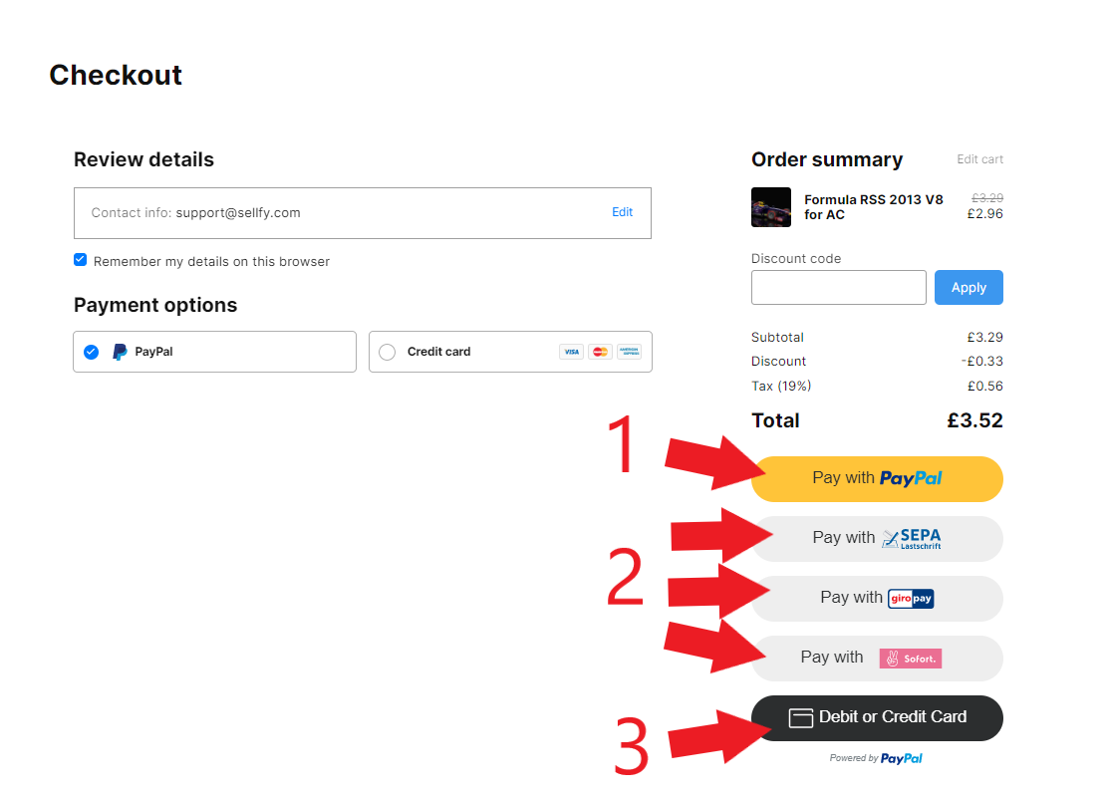The width and height of the screenshot is (1108, 799).
Task: Toggle Remember my details on this browser
Action: pyautogui.click(x=81, y=260)
